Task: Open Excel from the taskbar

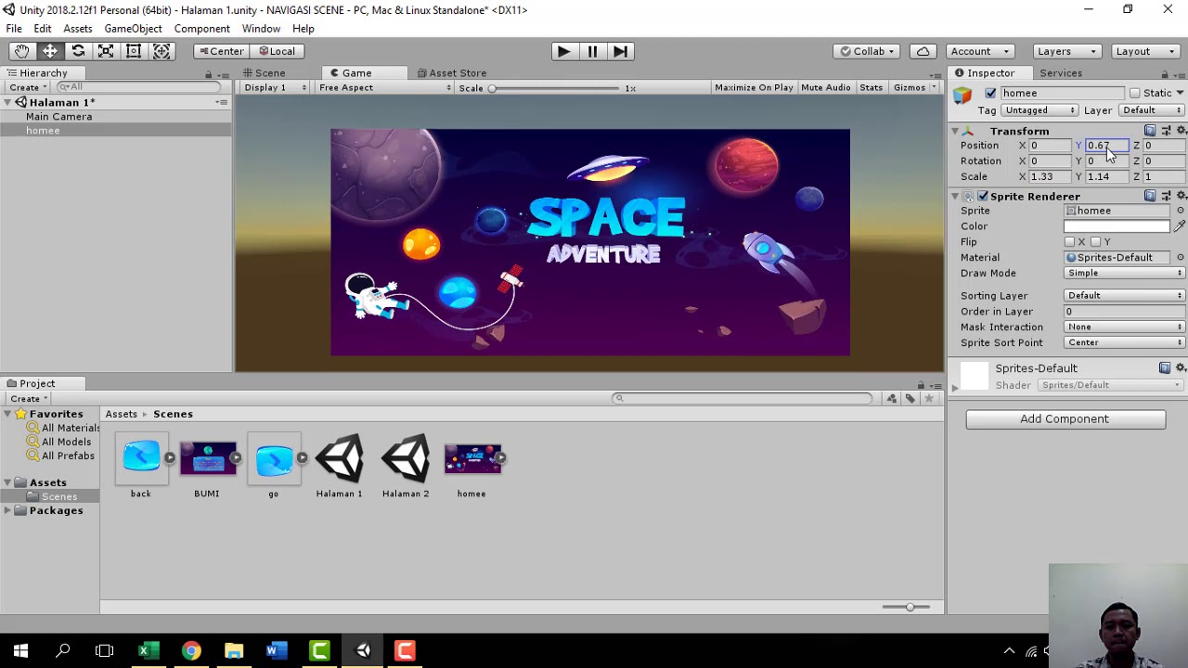Action: coord(148,650)
